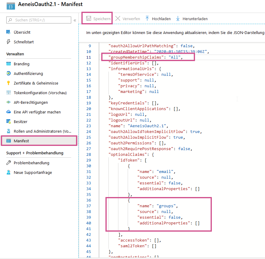Select Neue Supportanfrage
This screenshot has height=259, width=265.
point(33,172)
